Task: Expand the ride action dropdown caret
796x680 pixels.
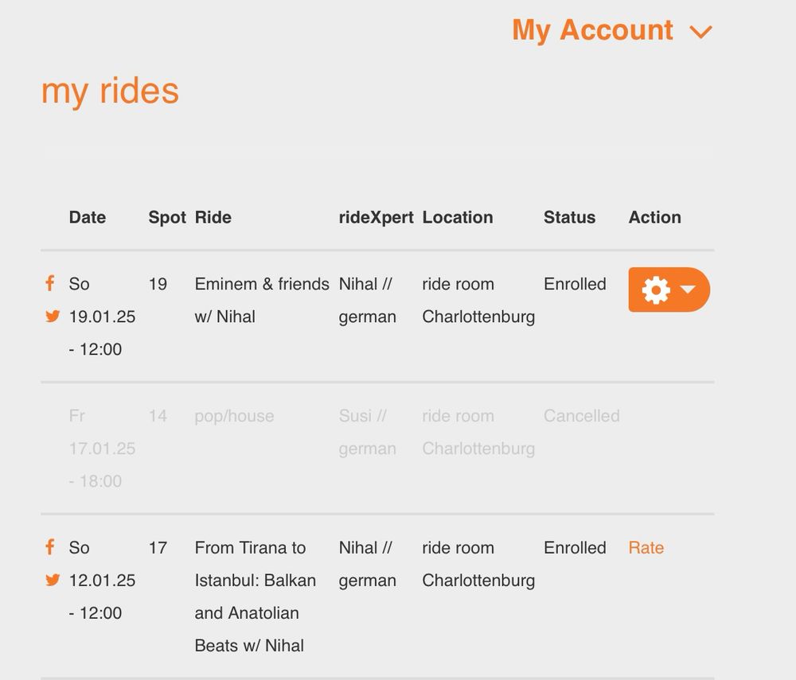Action: point(688,289)
